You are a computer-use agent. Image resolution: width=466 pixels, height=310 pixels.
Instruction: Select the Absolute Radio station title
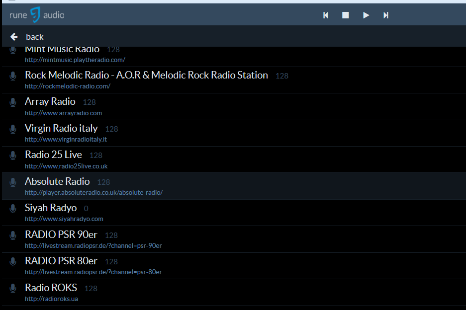point(57,181)
